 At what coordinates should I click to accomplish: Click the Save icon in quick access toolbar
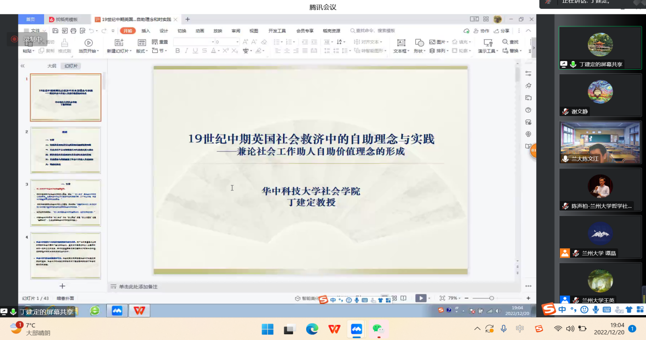[55, 31]
